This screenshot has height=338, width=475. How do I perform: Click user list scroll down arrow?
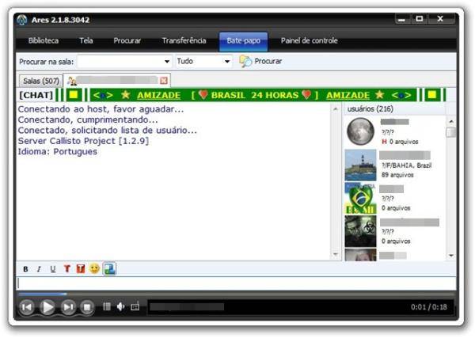pos(451,256)
